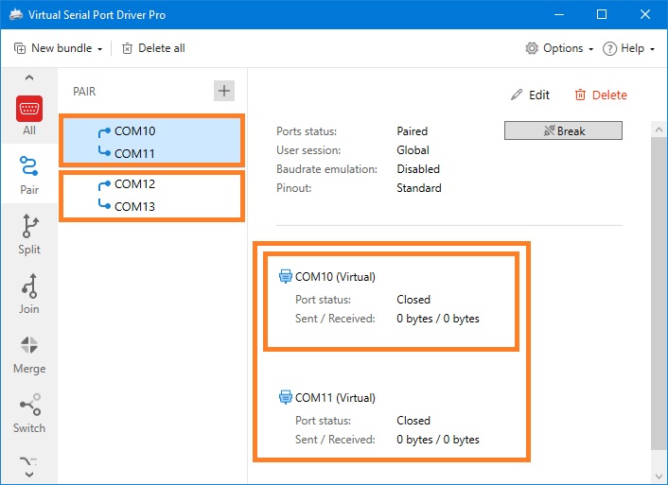This screenshot has height=485, width=668.
Task: Click the vertical scrollbar thumb
Action: click(x=659, y=292)
